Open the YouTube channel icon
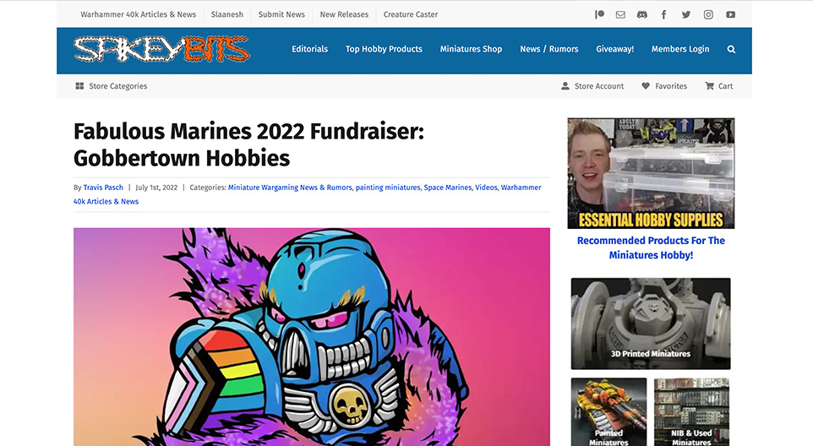Image resolution: width=813 pixels, height=446 pixels. tap(730, 14)
